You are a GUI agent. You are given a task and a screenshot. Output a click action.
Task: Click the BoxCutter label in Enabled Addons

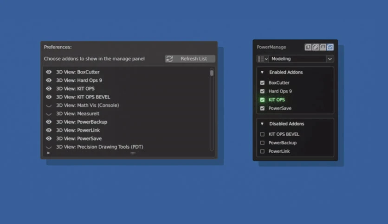tap(279, 83)
